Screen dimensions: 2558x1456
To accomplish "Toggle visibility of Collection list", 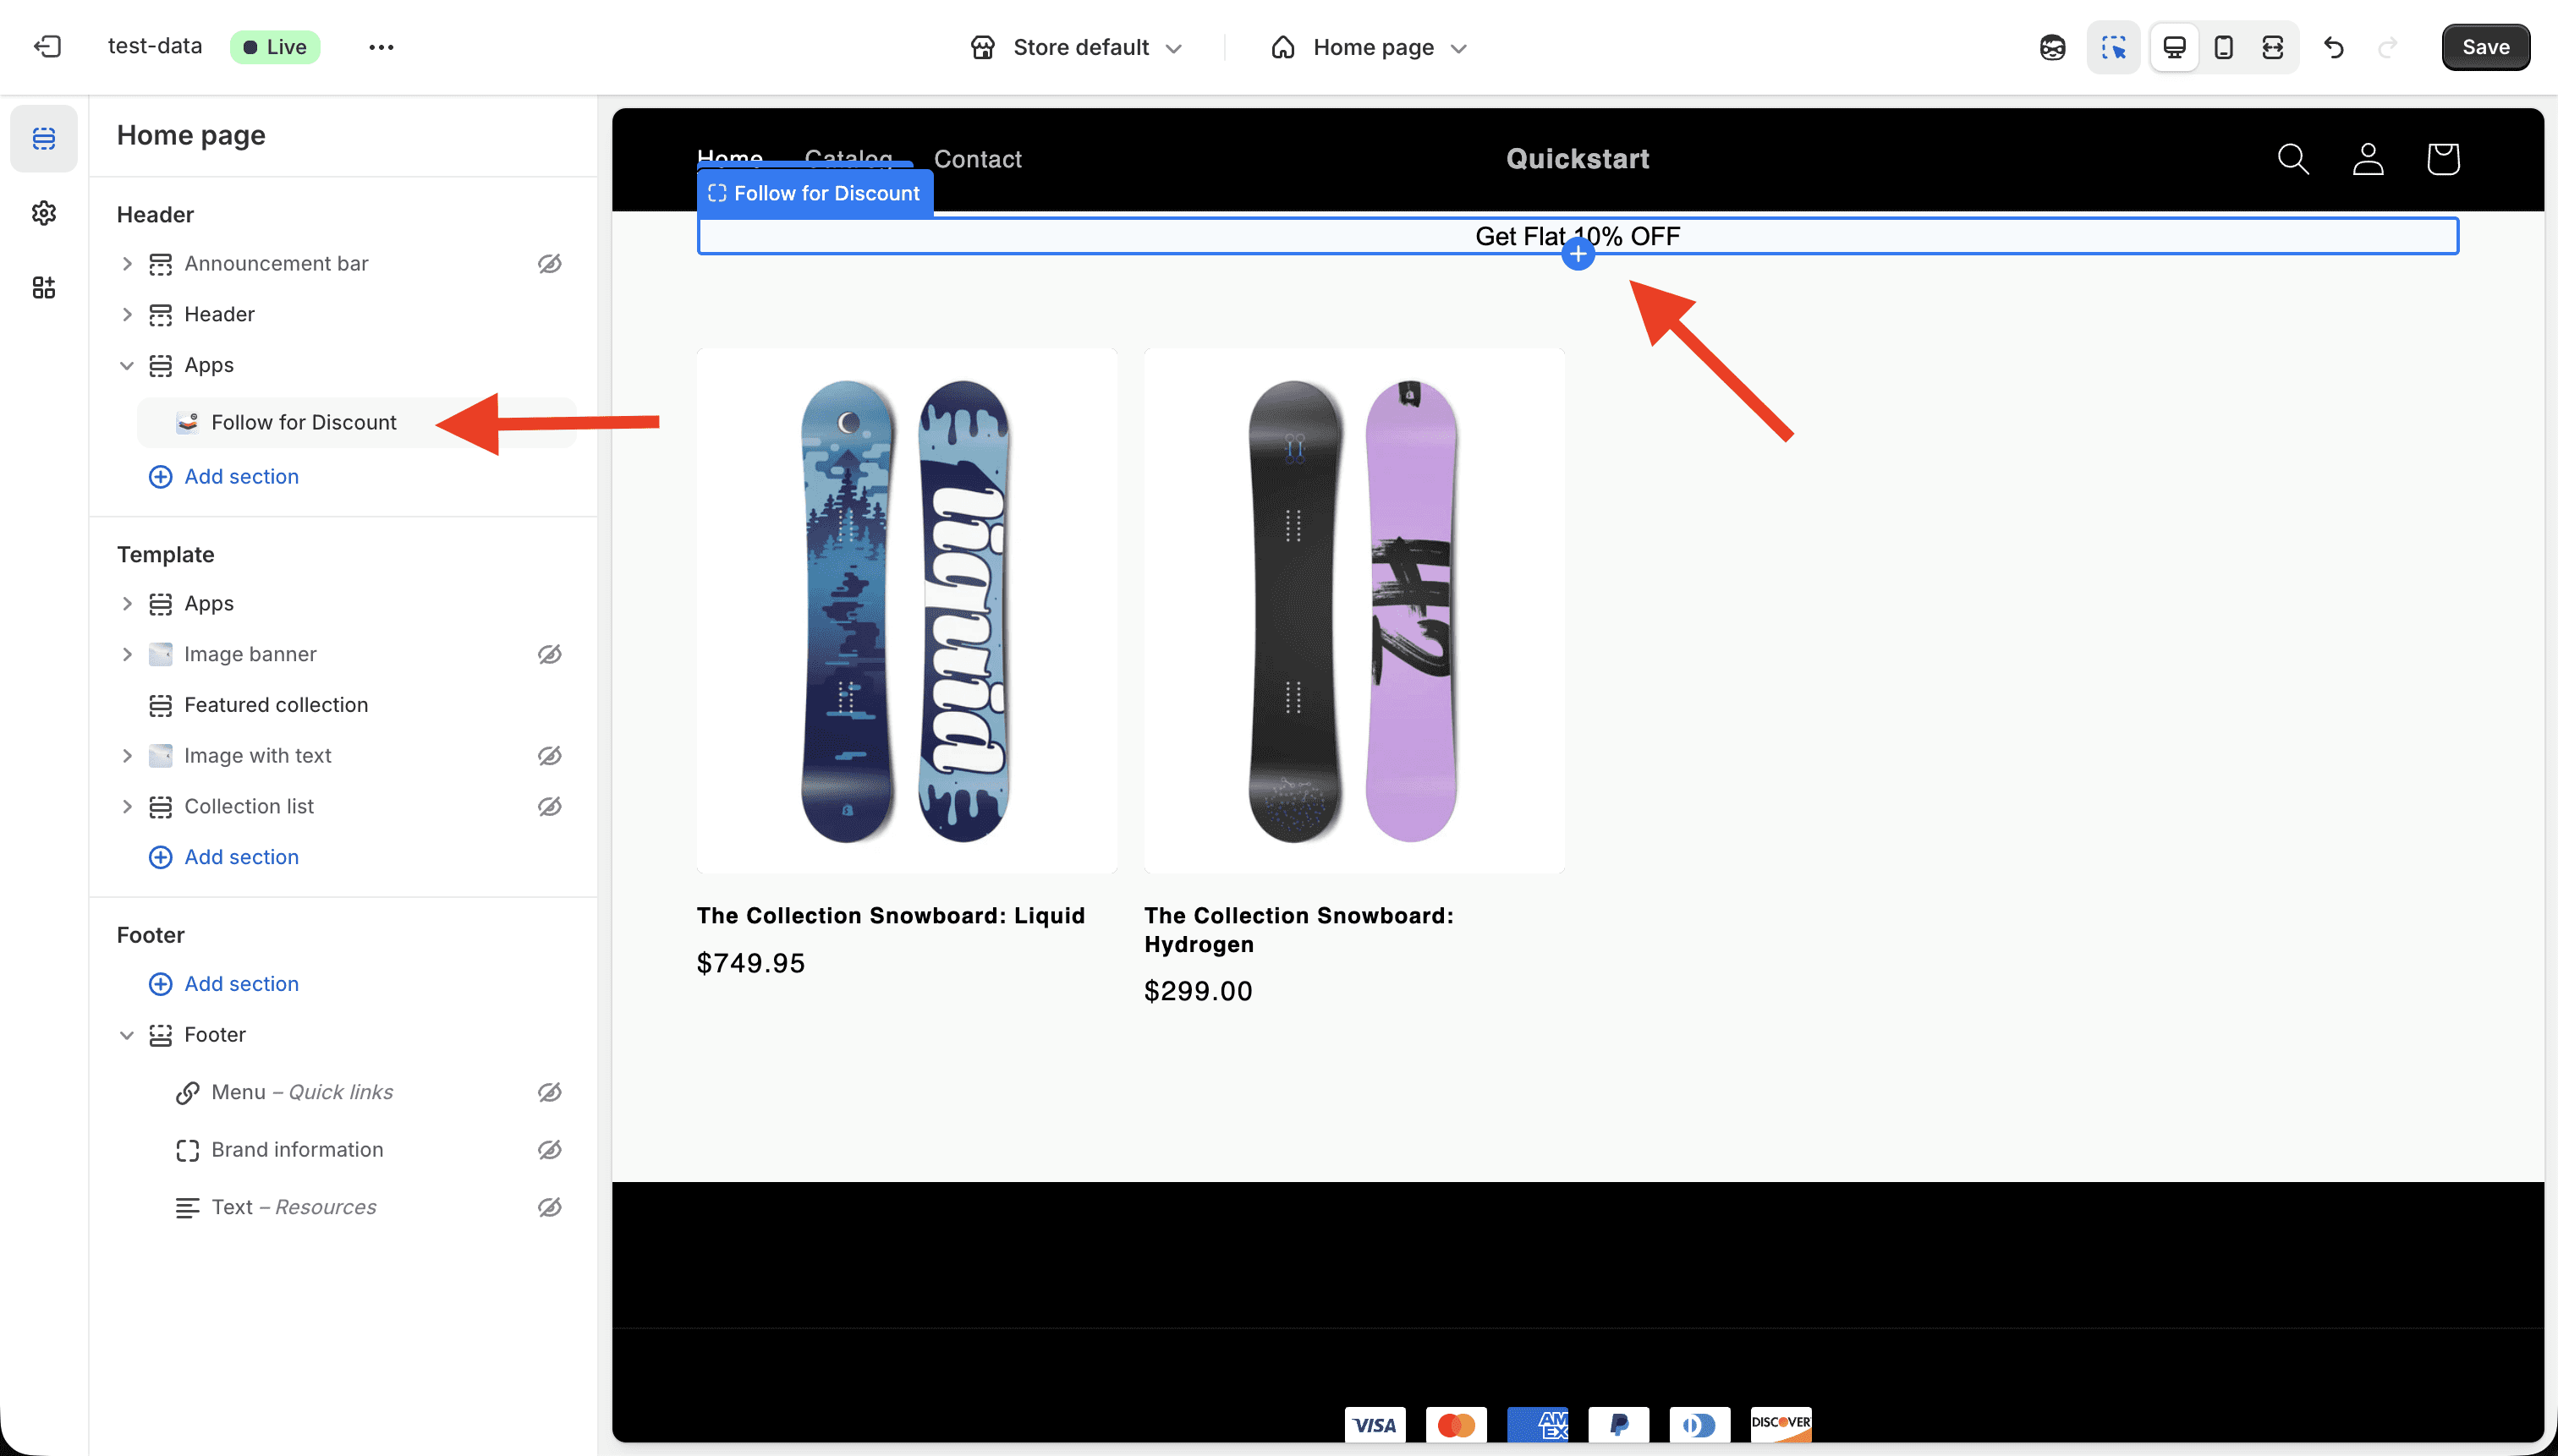I will pos(549,806).
